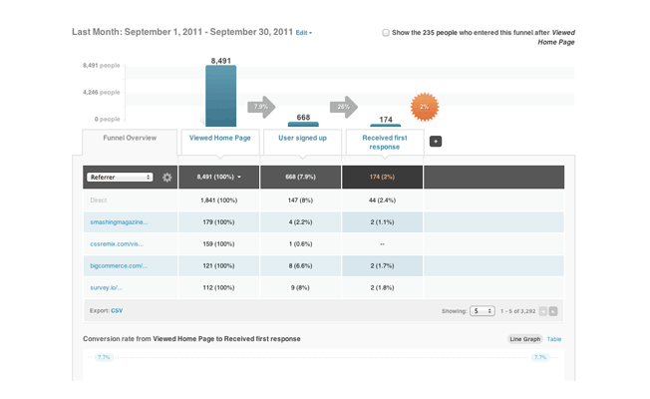Click cell 9 (8%) for survey.io
The image size is (650, 399).
[x=300, y=288]
